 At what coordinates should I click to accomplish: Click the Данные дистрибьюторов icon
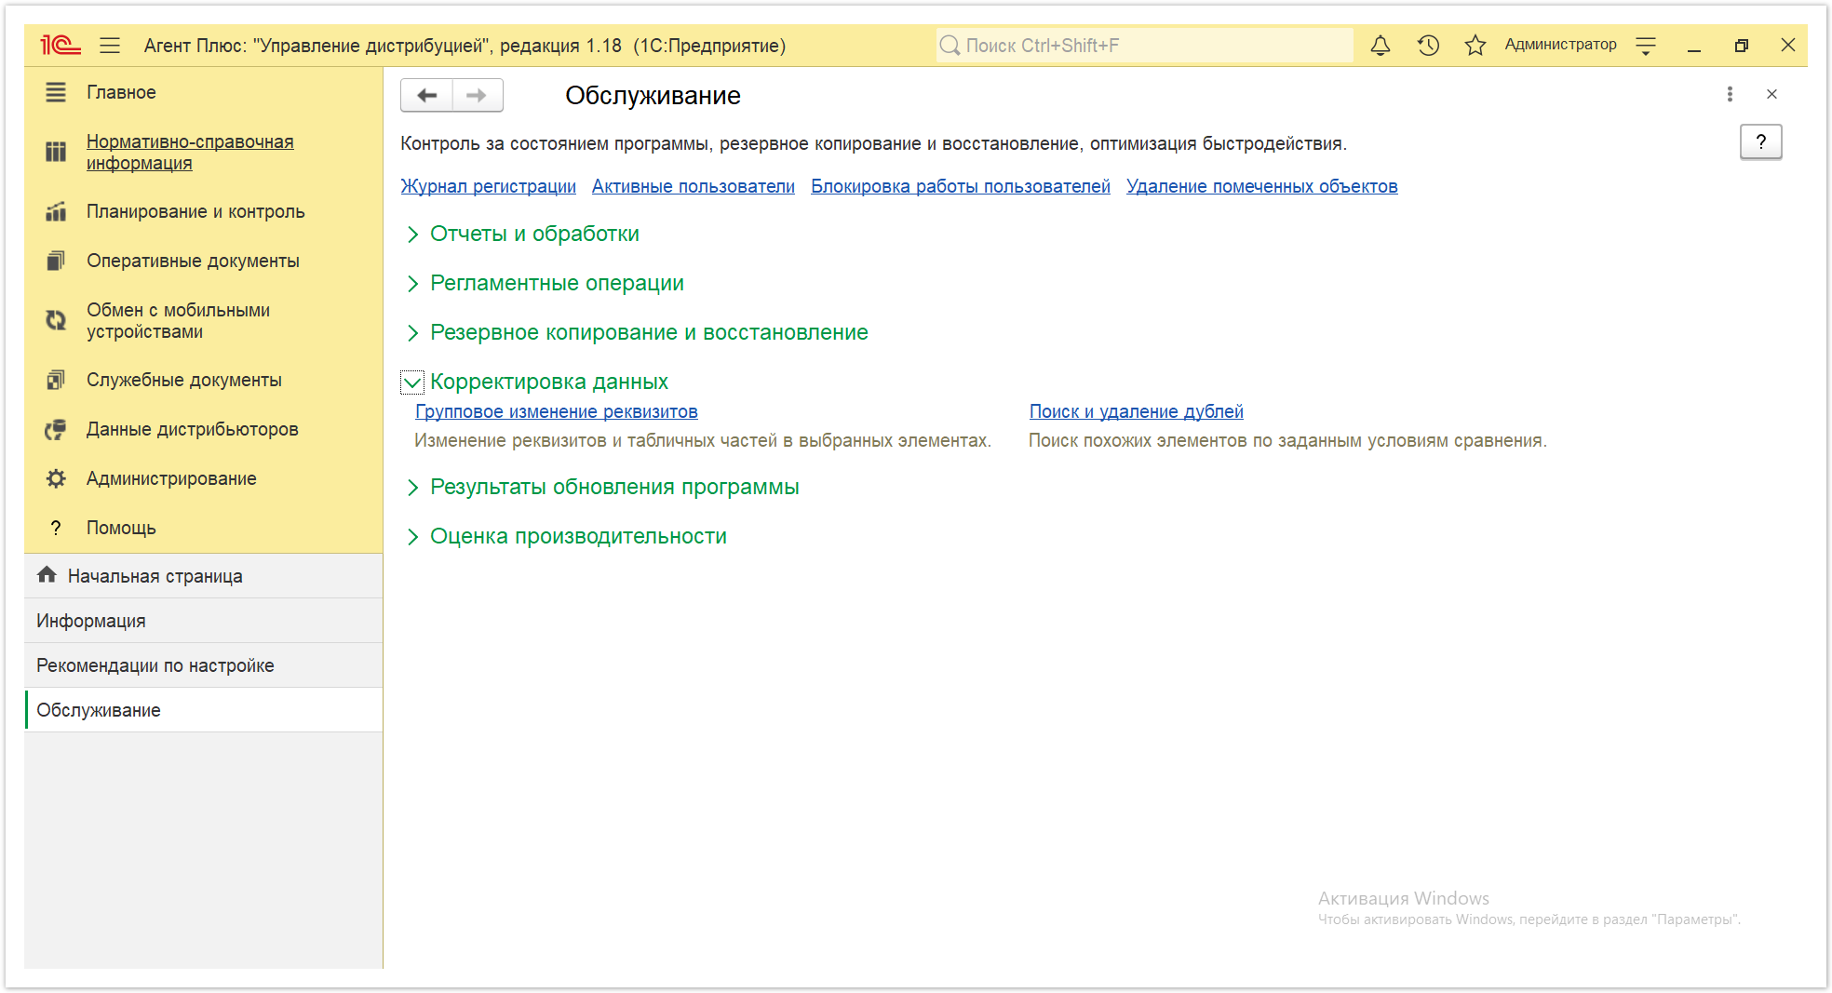[x=56, y=429]
